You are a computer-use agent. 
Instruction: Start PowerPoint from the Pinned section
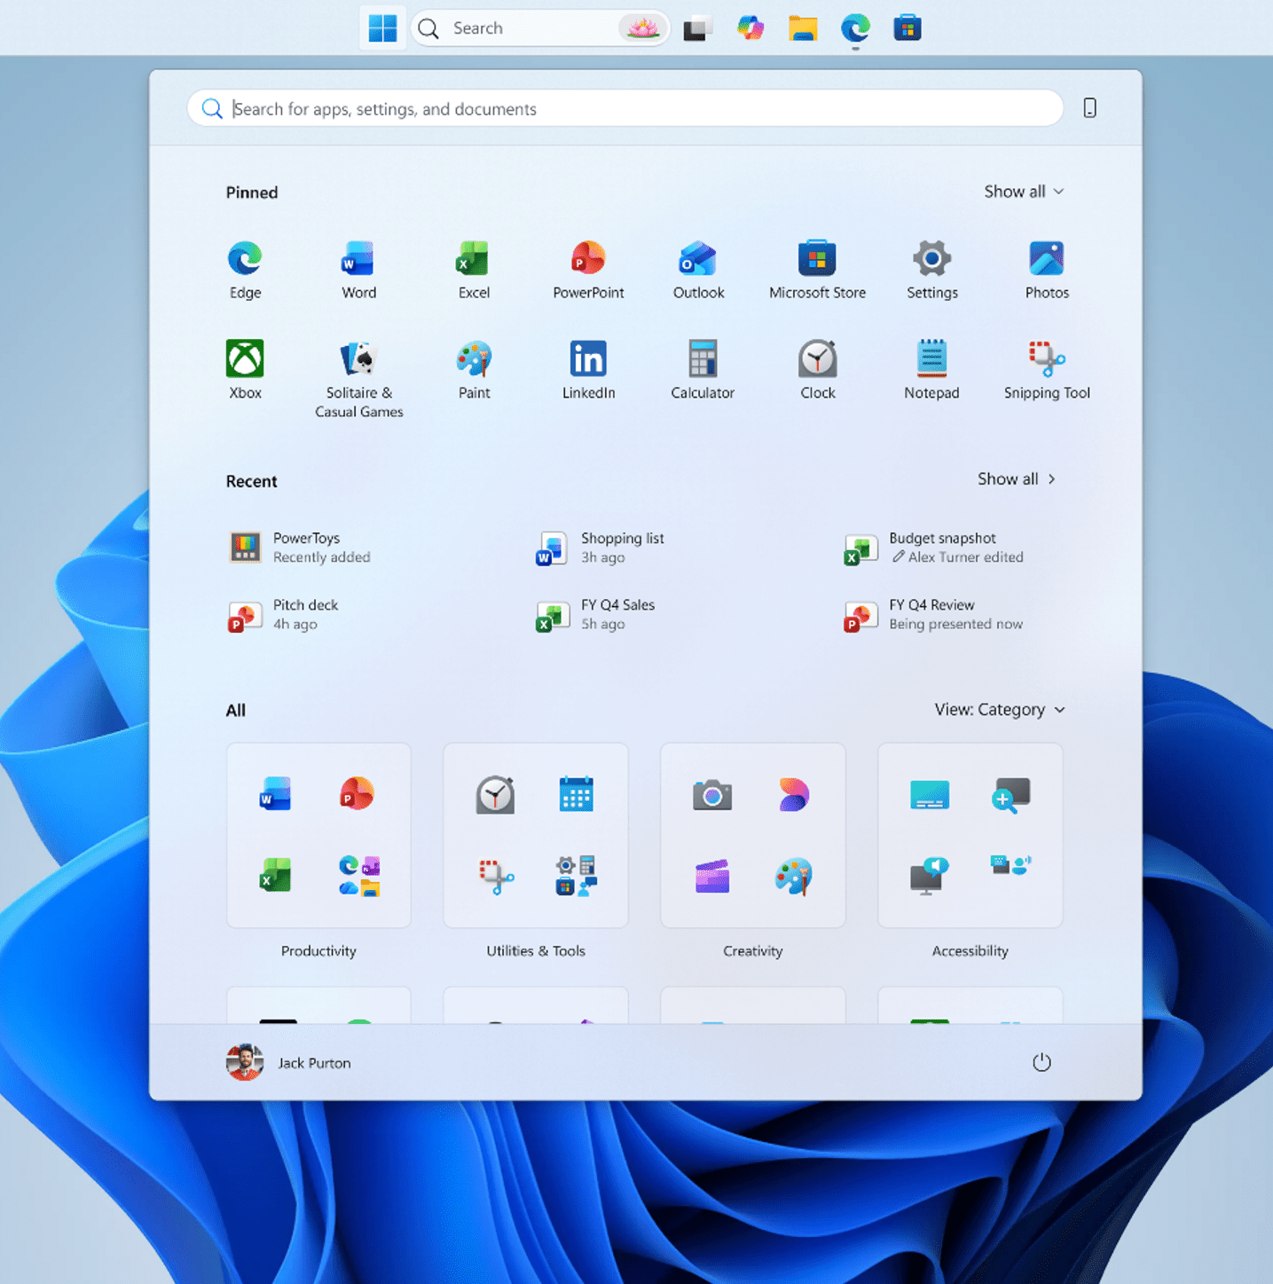point(588,270)
